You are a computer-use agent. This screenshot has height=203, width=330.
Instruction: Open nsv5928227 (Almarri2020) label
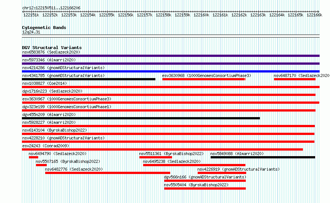click(49, 122)
